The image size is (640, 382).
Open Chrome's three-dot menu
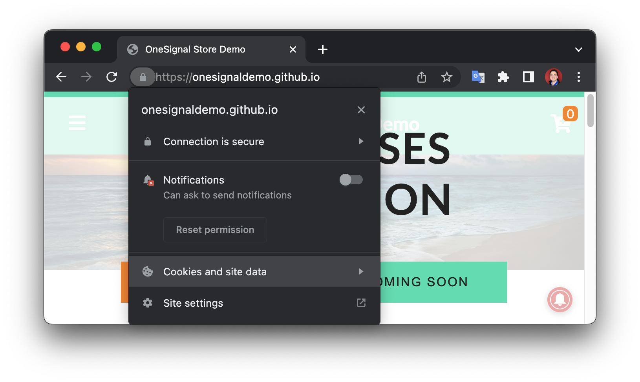click(579, 77)
